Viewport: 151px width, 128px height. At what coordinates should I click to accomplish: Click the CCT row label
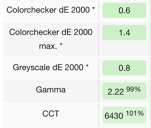[51, 114]
